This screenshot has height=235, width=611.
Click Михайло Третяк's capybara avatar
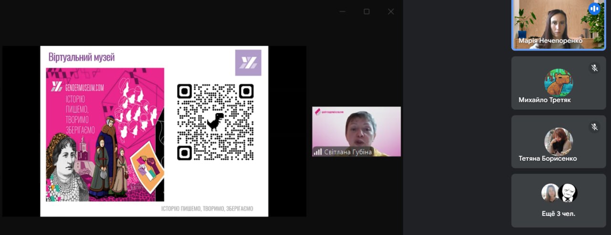(558, 82)
